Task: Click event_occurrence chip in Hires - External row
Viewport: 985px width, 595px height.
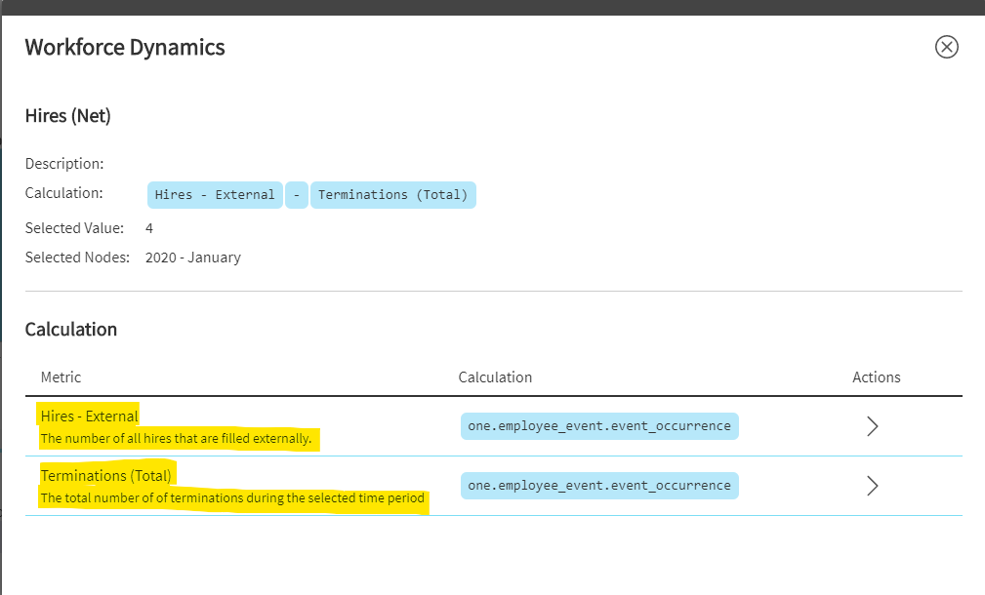Action: 598,426
